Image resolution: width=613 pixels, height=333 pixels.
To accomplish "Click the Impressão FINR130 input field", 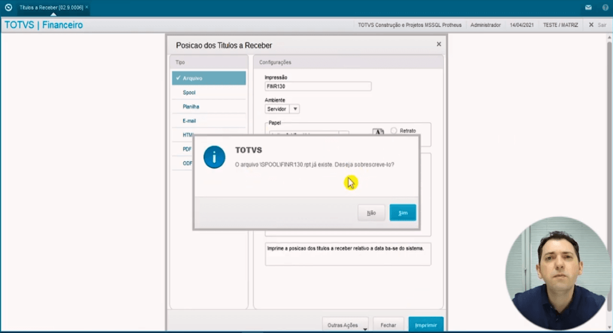I will [318, 86].
